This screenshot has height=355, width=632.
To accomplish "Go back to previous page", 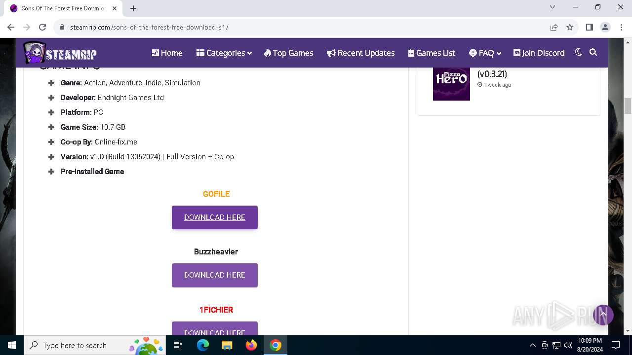I will (x=11, y=27).
